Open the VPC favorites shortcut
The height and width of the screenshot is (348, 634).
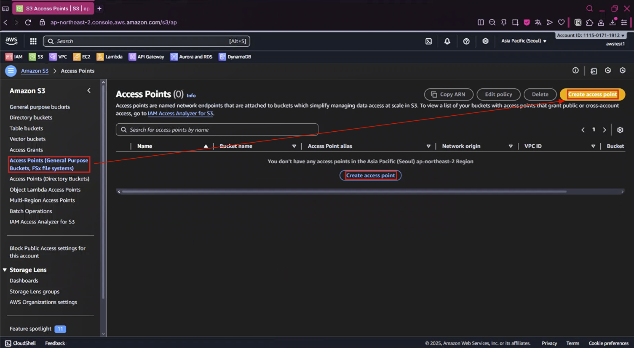click(58, 57)
